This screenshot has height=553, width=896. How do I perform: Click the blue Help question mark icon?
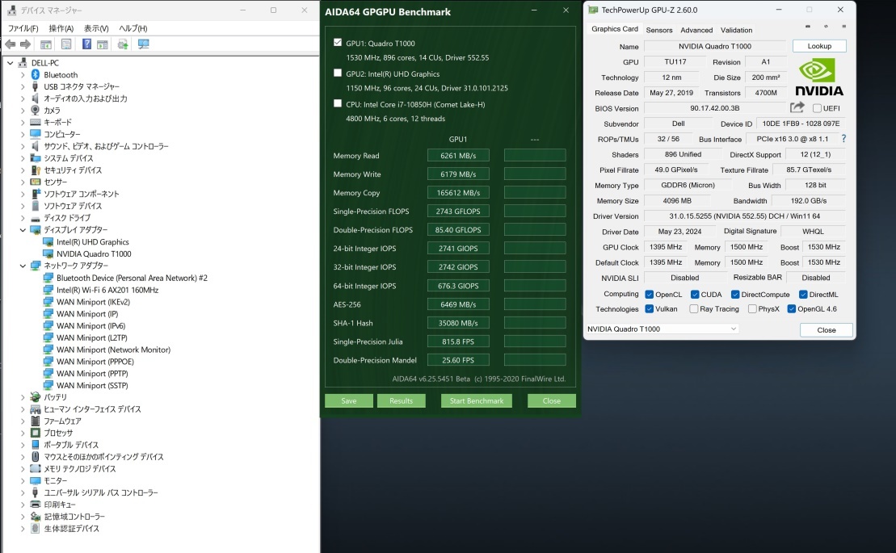pyautogui.click(x=87, y=44)
